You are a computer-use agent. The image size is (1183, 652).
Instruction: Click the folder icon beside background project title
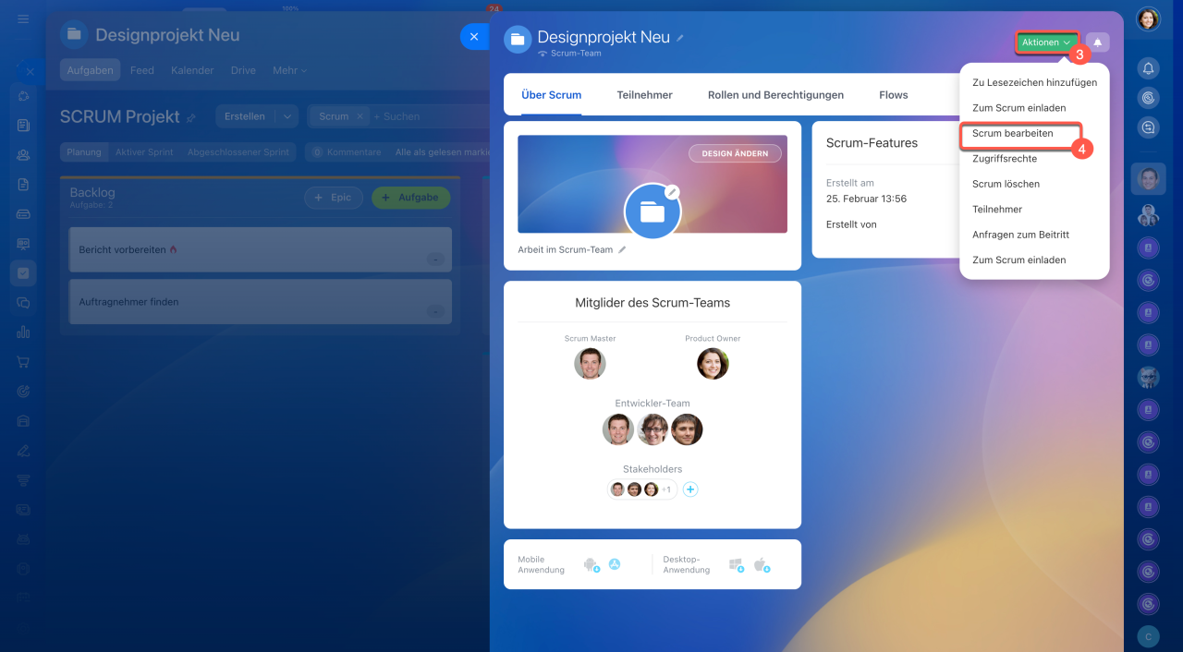tap(74, 35)
